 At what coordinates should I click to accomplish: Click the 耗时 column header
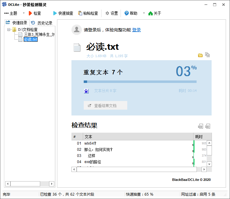[203, 137]
